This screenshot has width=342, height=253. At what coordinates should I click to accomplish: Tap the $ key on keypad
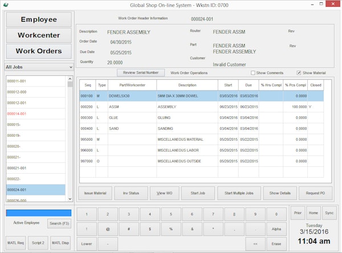coord(150,229)
